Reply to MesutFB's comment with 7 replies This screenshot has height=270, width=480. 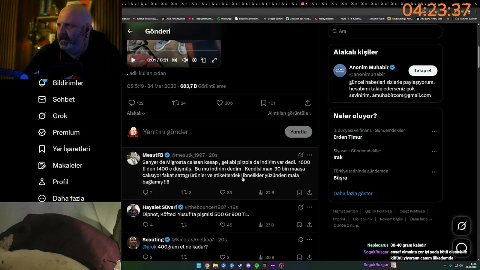coord(147,192)
